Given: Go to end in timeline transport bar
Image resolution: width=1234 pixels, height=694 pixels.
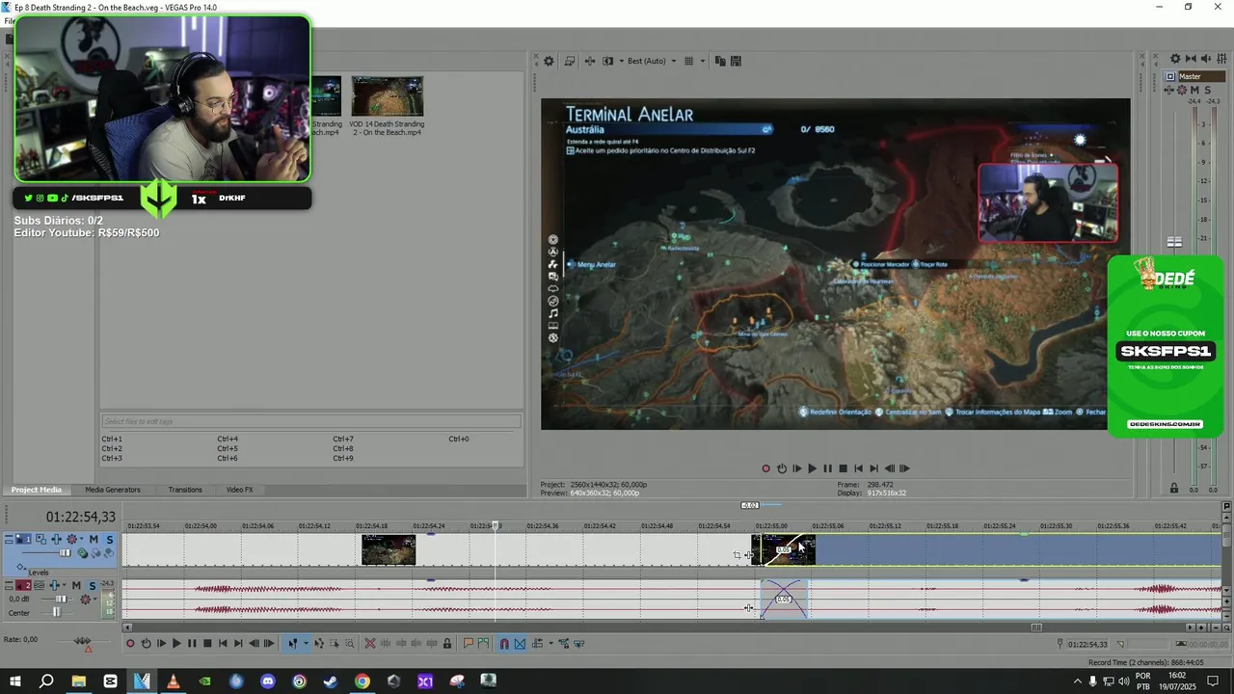Looking at the screenshot, I should 238,644.
